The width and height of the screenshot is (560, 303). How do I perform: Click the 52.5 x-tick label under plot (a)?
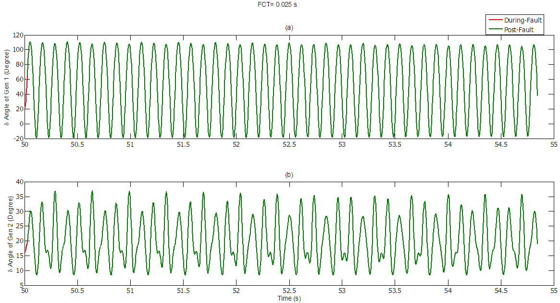289,144
